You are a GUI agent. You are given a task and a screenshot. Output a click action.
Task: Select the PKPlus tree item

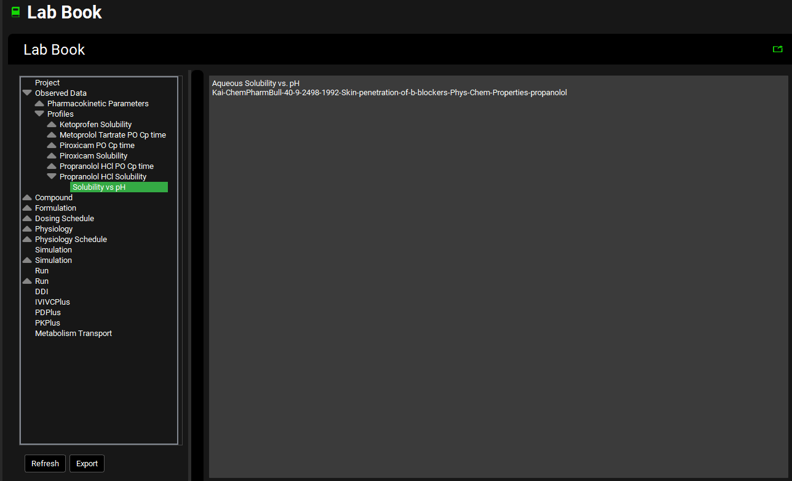pyautogui.click(x=47, y=323)
